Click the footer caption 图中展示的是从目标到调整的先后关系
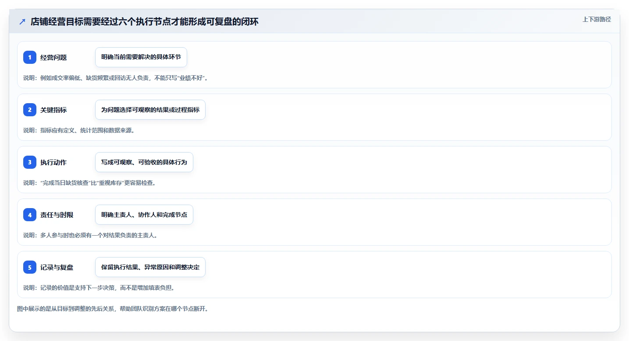This screenshot has width=629, height=341. (113, 309)
